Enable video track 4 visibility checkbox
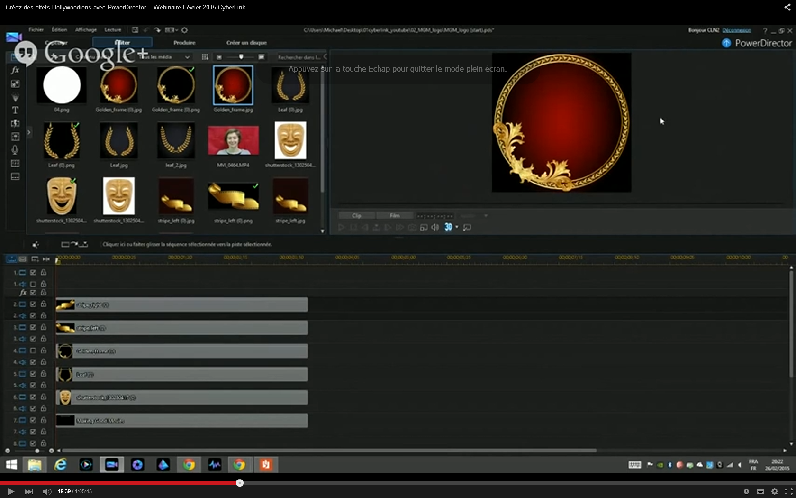 [x=33, y=350]
